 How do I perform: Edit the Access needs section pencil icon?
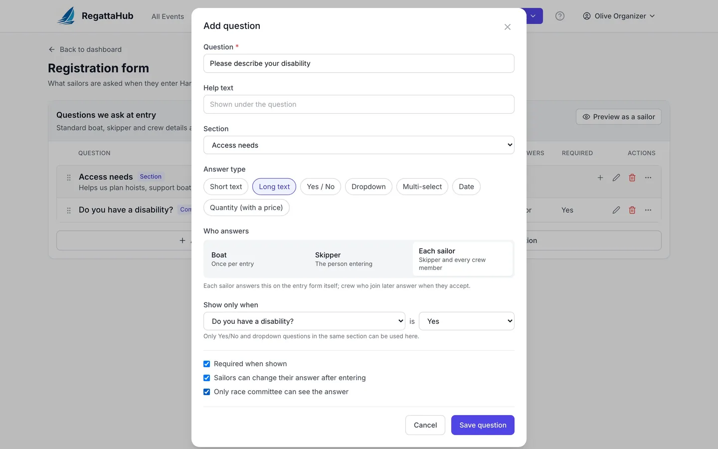616,178
